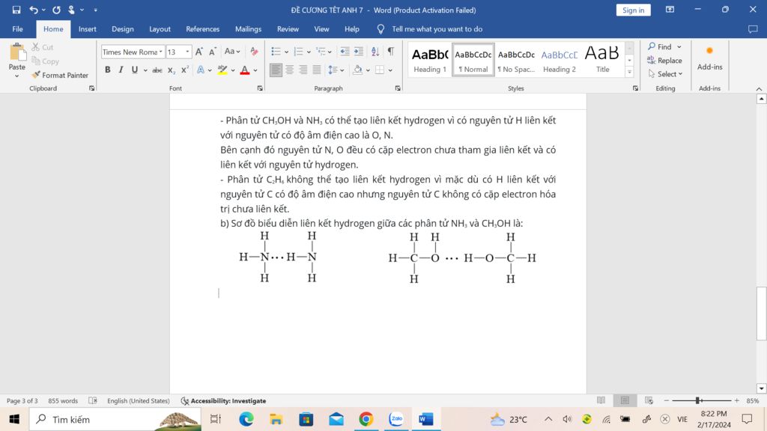
Task: Open the Add-ins panel
Action: pyautogui.click(x=710, y=58)
